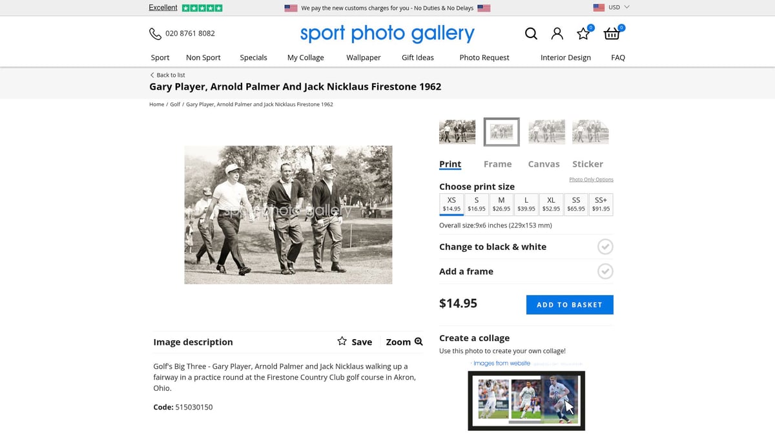The width and height of the screenshot is (775, 436).
Task: Switch to the Frame tab
Action: (x=497, y=163)
